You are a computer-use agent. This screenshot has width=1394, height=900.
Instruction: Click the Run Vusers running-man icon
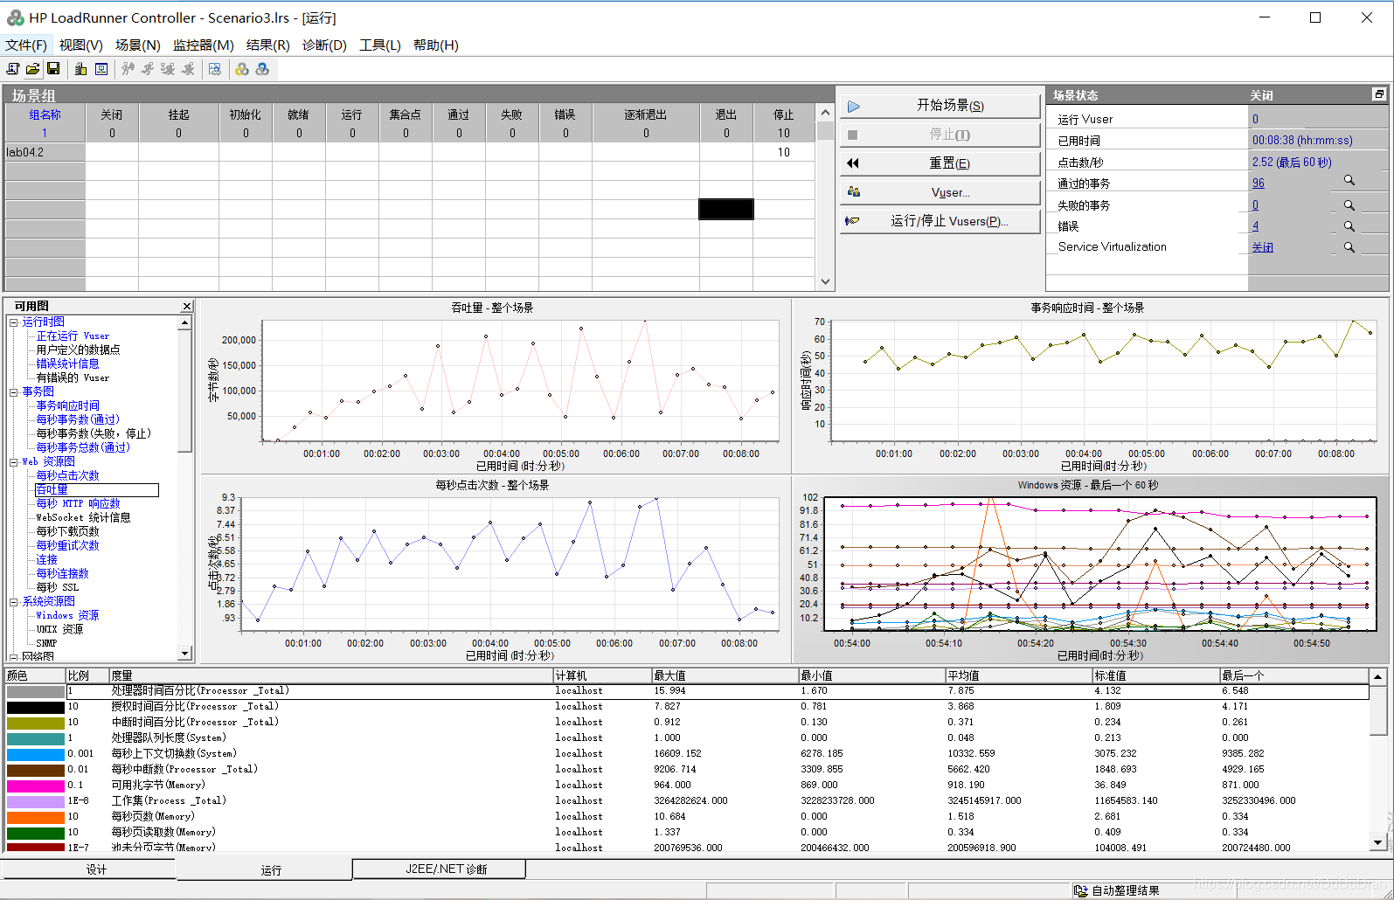148,69
